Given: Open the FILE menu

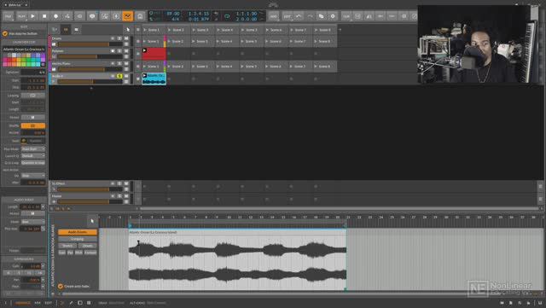Looking at the screenshot, I should pos(8,16).
